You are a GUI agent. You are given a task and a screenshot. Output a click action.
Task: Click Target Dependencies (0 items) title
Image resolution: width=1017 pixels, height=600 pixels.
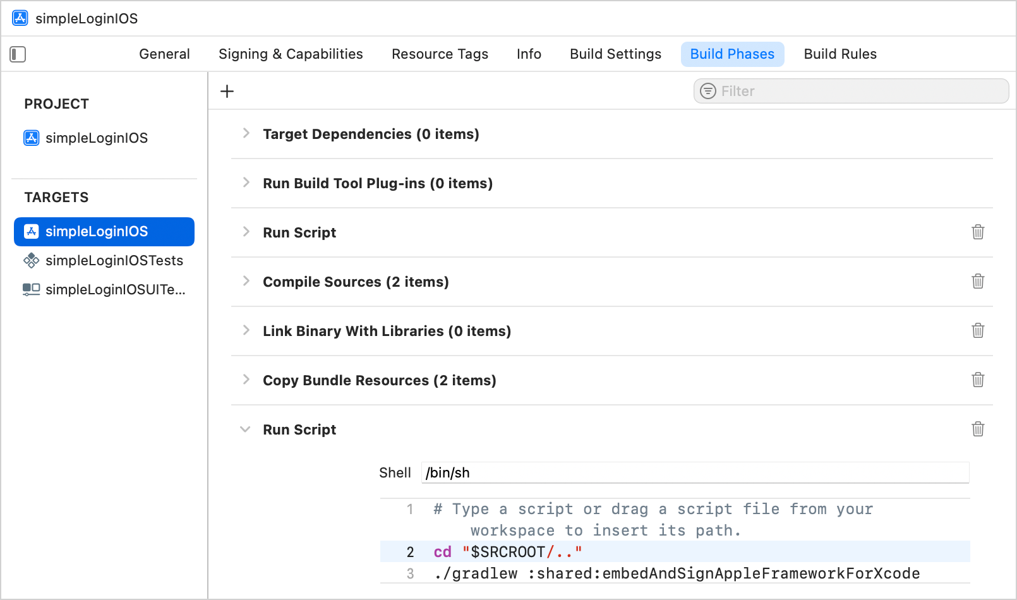click(x=371, y=134)
